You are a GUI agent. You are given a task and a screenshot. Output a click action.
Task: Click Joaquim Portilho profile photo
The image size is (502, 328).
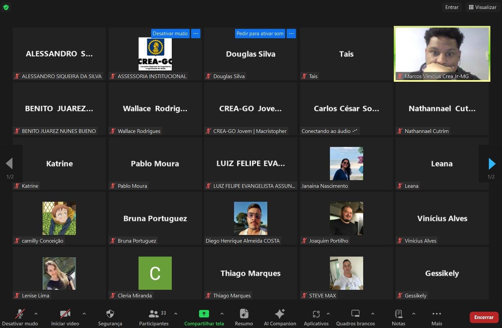coord(346,218)
